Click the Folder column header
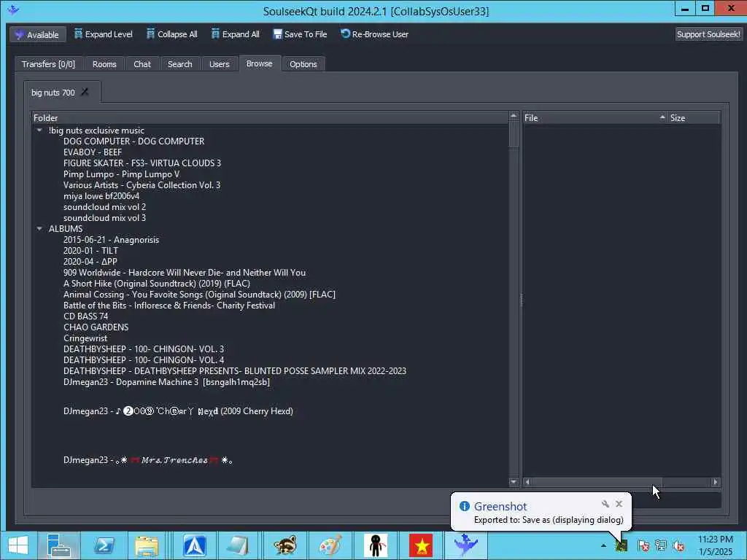 [x=270, y=117]
